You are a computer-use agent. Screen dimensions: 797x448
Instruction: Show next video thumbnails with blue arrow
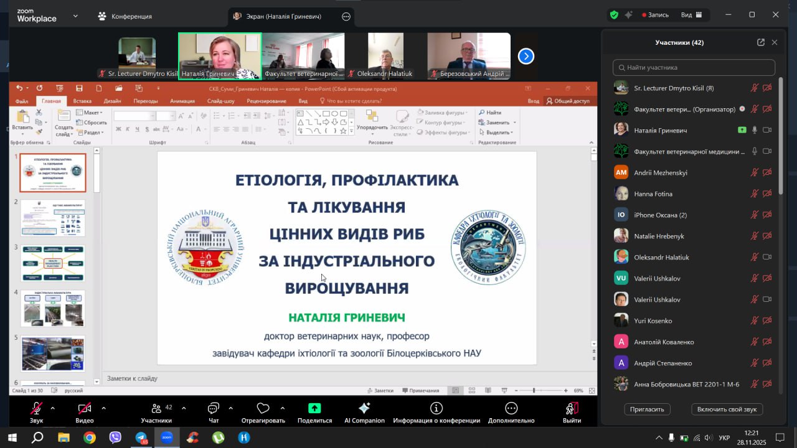(x=526, y=57)
